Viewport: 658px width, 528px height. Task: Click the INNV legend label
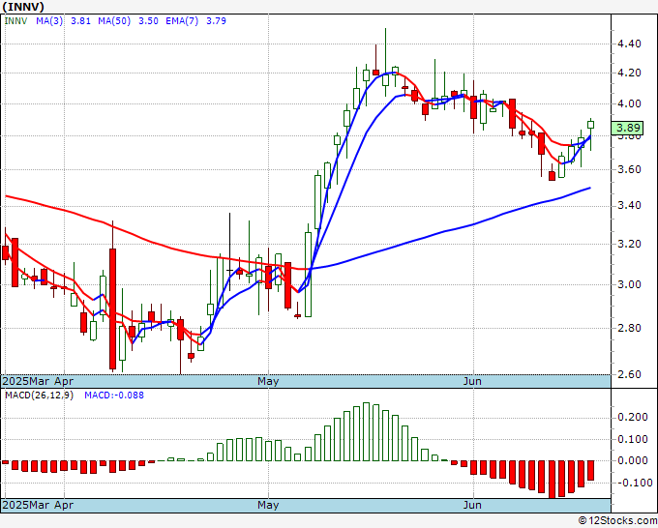(15, 21)
